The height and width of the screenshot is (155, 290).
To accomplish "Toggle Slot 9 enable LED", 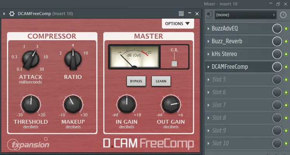I will pos(286,131).
